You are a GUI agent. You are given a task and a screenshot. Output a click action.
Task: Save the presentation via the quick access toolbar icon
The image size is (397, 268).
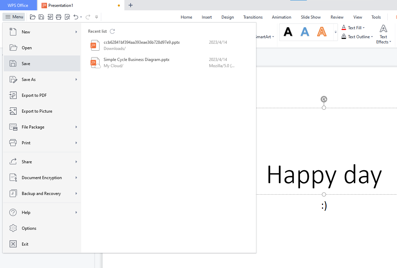click(x=41, y=17)
